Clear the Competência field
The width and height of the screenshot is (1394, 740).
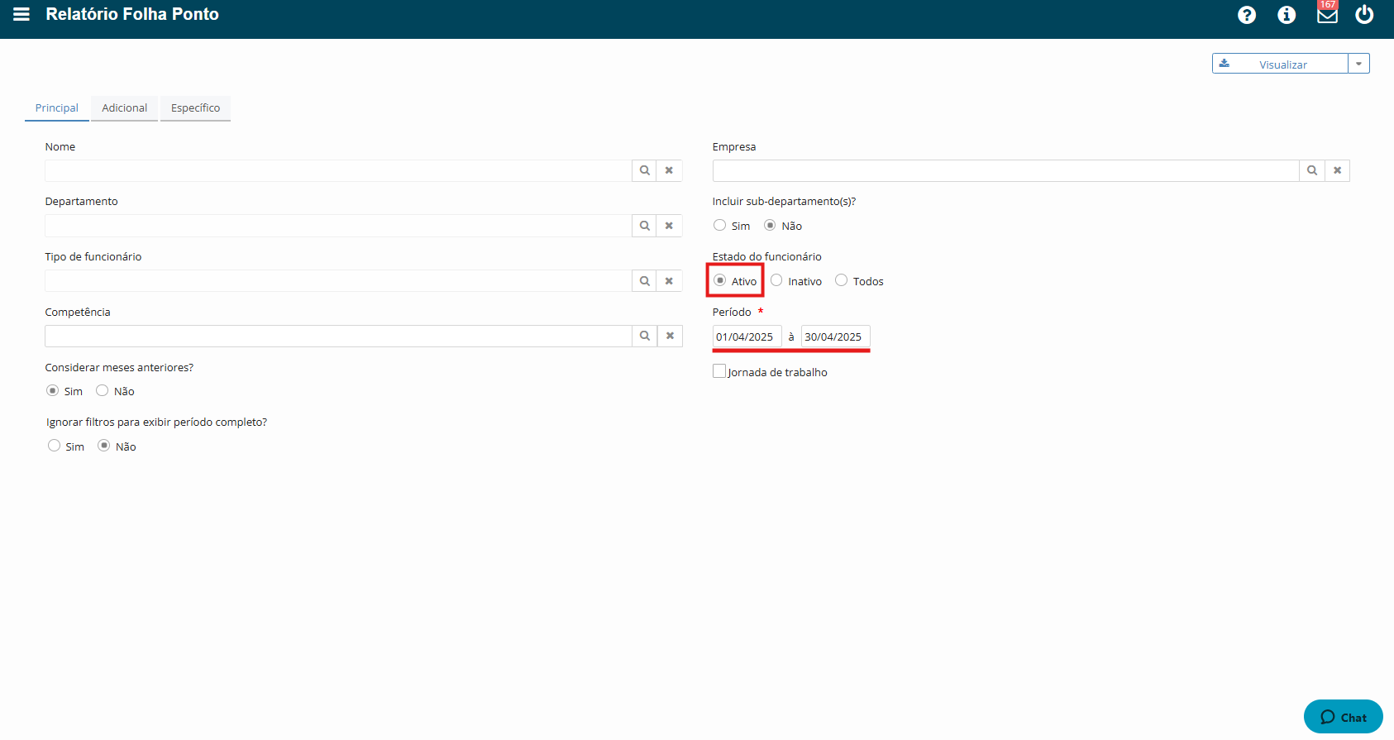[670, 336]
